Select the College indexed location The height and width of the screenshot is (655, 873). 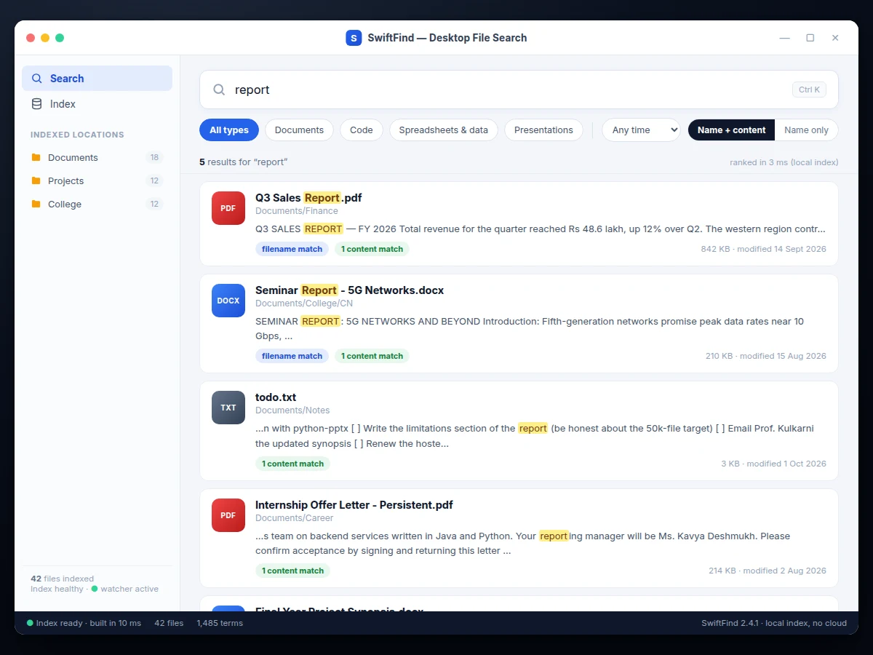click(97, 204)
